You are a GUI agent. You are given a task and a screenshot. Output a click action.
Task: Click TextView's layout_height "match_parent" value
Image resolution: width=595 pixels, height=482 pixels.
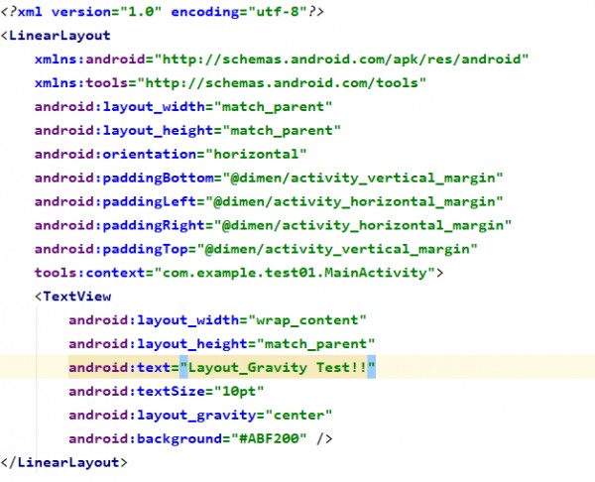(x=315, y=344)
